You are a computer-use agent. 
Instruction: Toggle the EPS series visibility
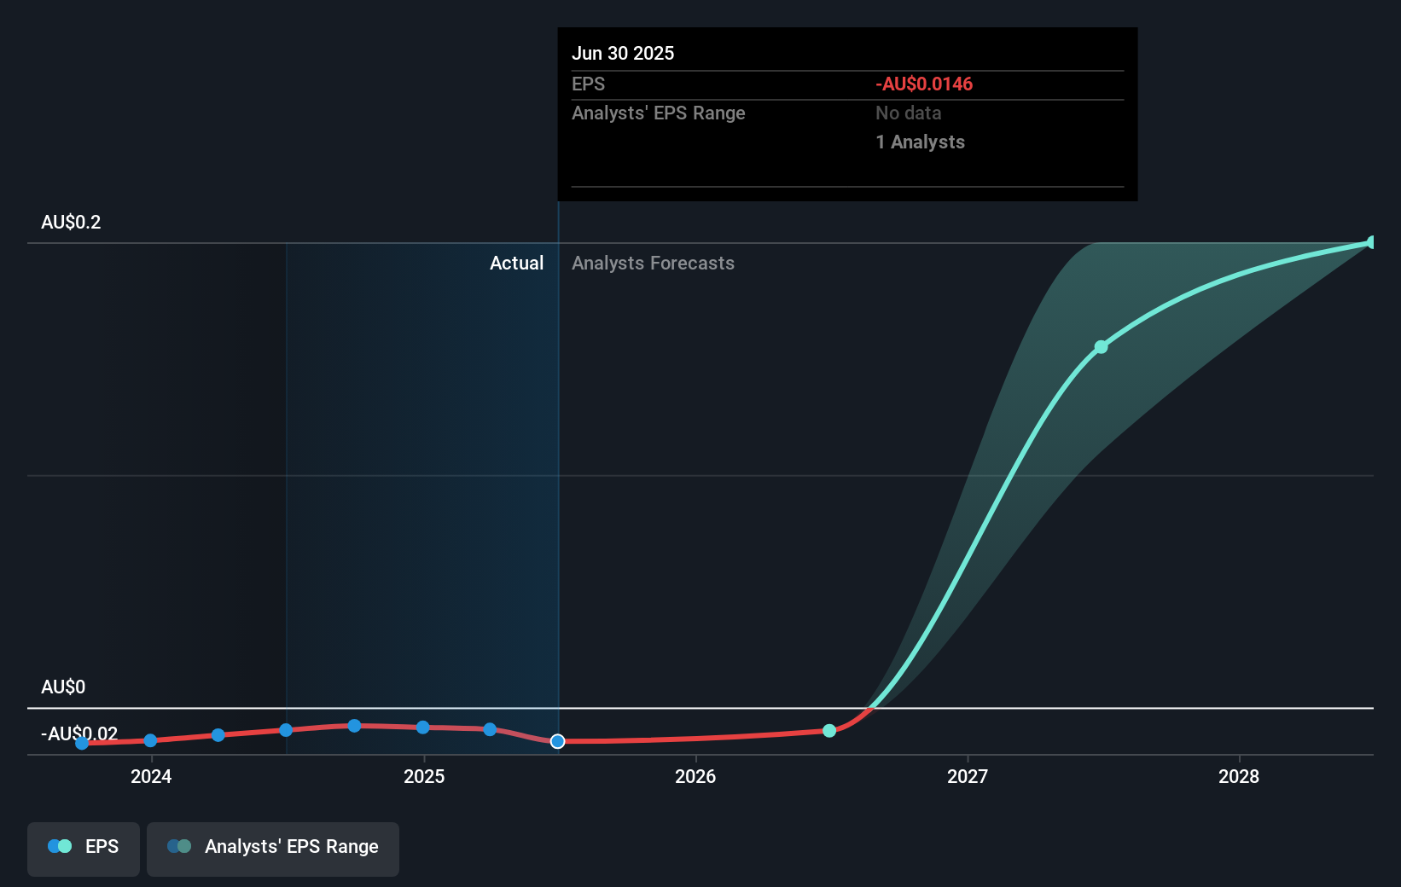83,848
